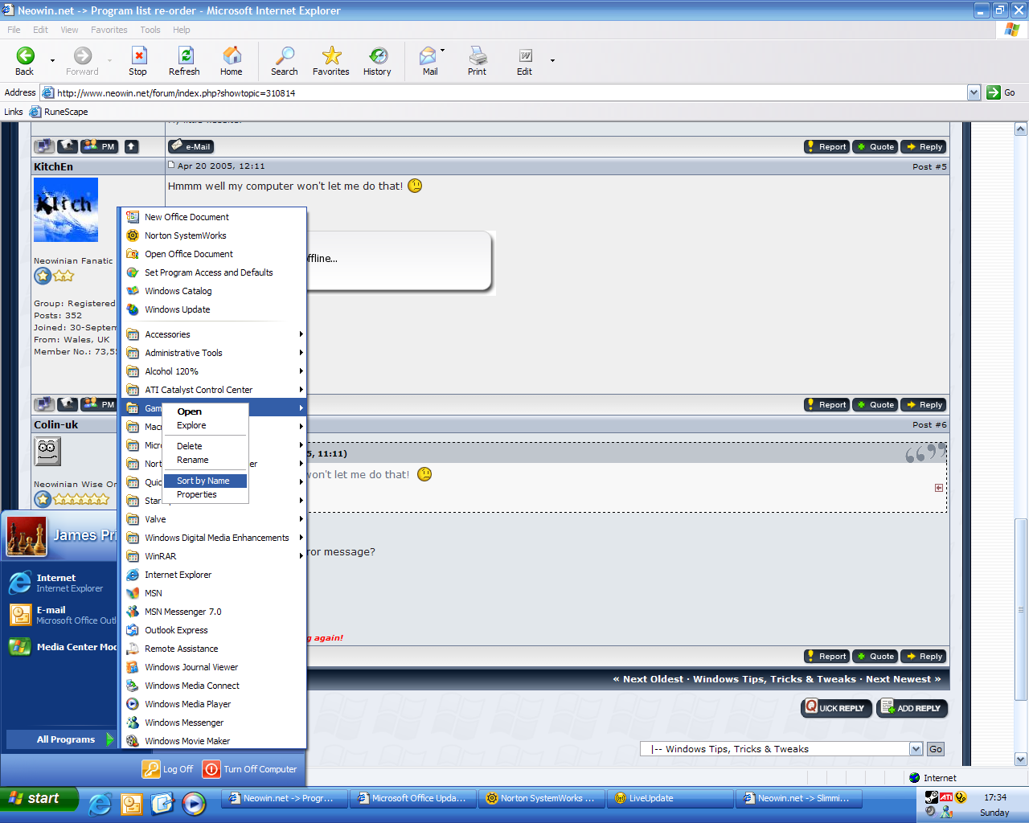This screenshot has width=1029, height=823.
Task: Switch to LiveUpdate taskbar window
Action: point(670,798)
